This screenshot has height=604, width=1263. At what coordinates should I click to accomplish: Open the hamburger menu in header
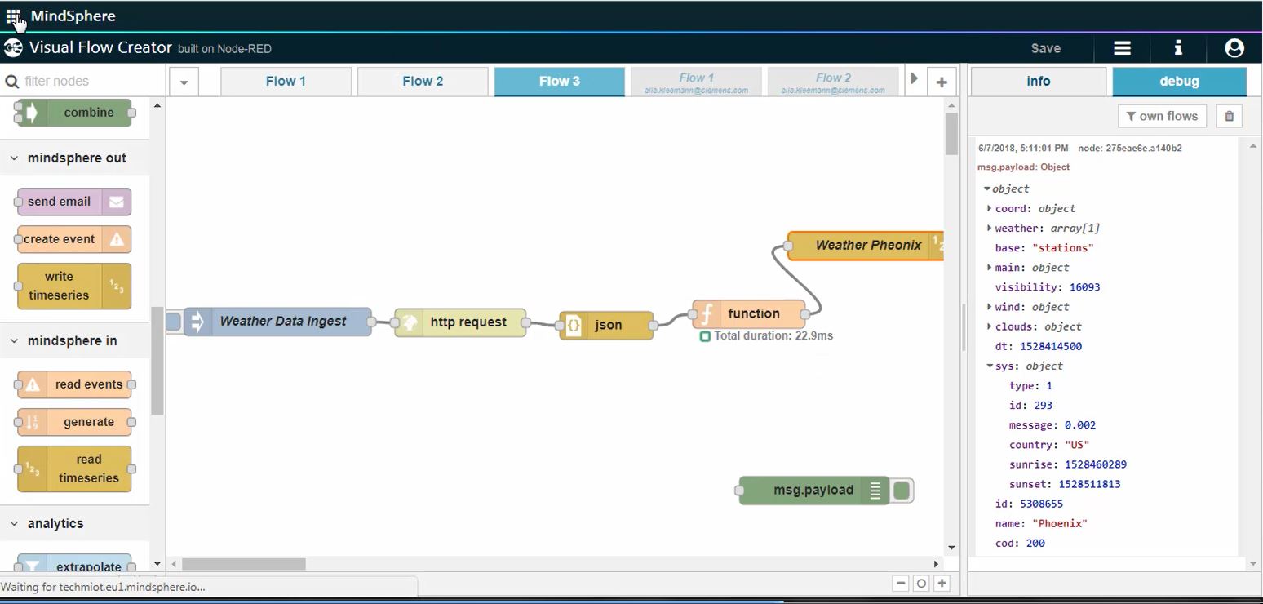[x=1123, y=48]
